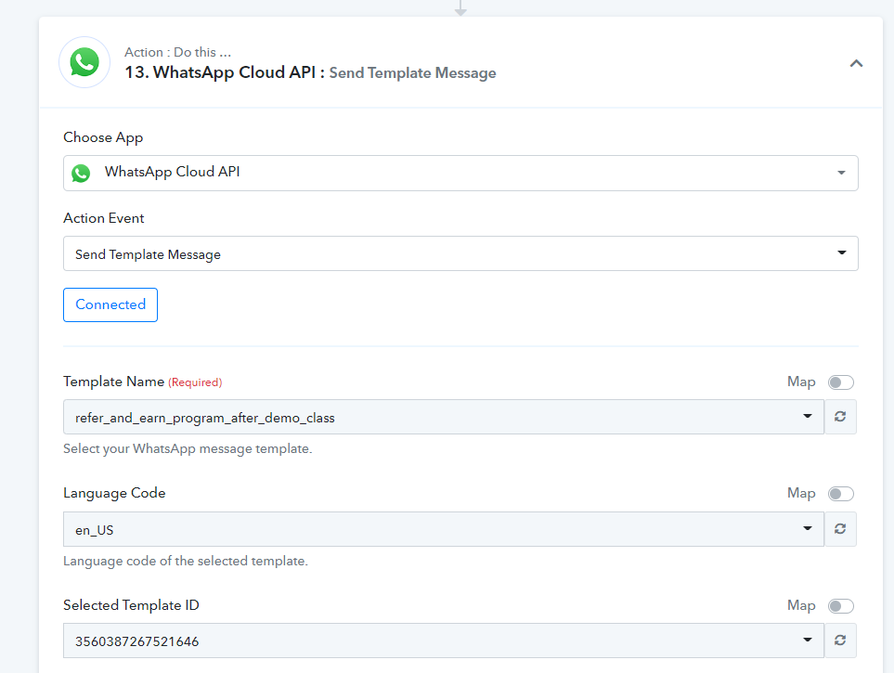894x673 pixels.
Task: Click the 'Selected Template ID' label
Action: pos(131,605)
